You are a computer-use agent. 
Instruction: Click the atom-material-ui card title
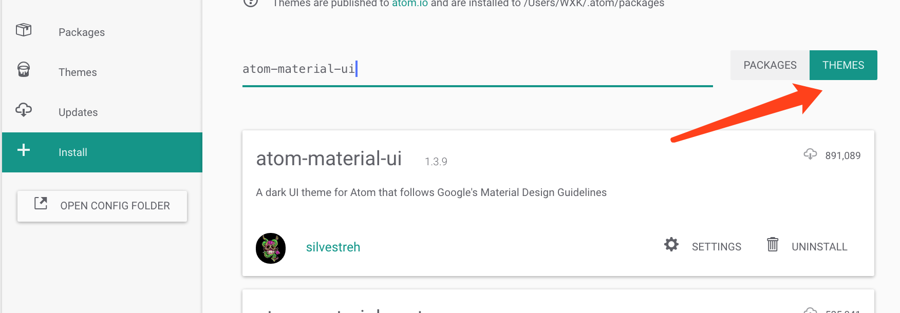(329, 159)
